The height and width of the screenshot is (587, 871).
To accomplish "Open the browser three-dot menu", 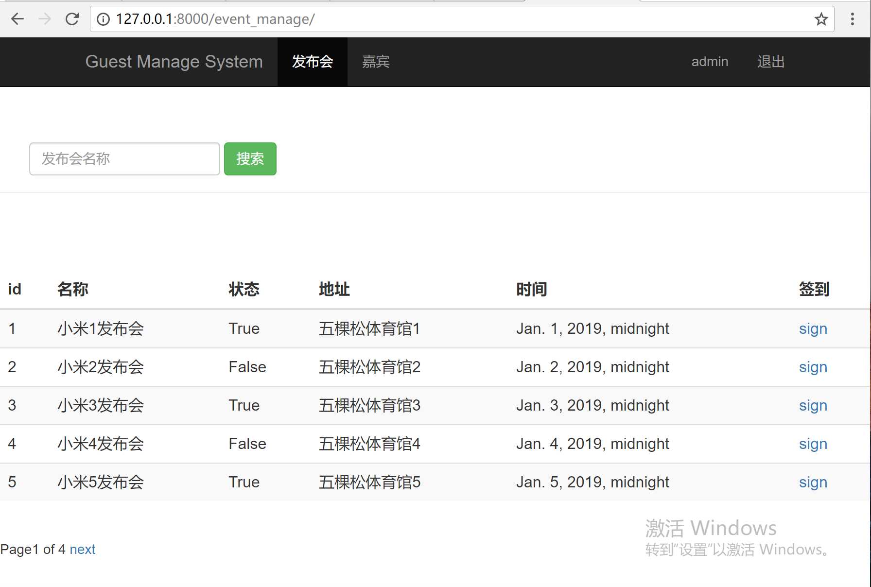I will tap(852, 19).
